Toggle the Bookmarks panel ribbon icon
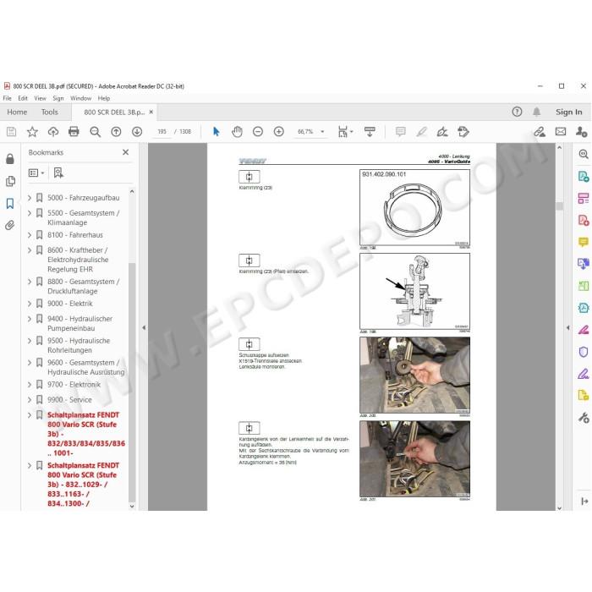The height and width of the screenshot is (592, 592). tap(10, 204)
